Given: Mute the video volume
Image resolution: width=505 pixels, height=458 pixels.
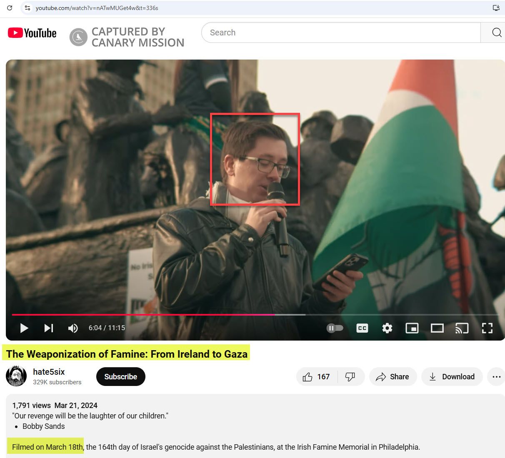Looking at the screenshot, I should [x=73, y=328].
